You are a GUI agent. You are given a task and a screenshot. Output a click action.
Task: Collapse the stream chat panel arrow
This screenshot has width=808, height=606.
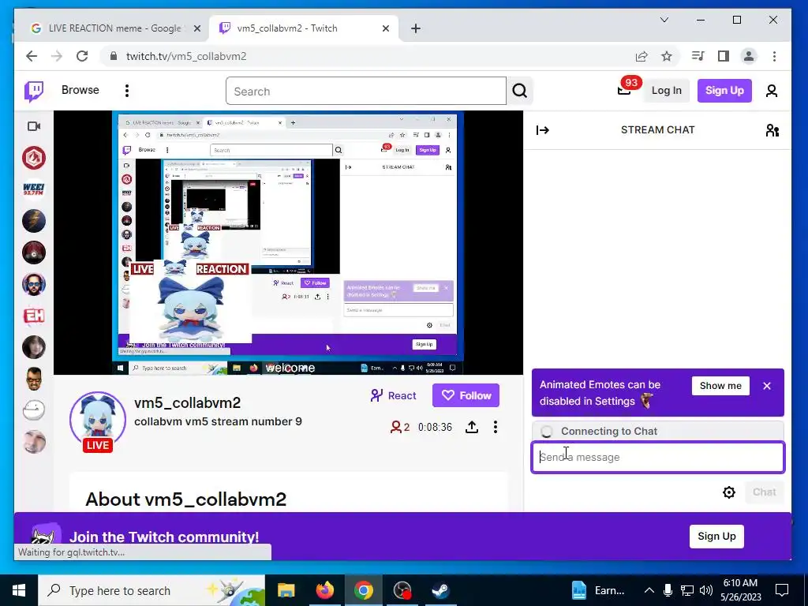pos(543,130)
